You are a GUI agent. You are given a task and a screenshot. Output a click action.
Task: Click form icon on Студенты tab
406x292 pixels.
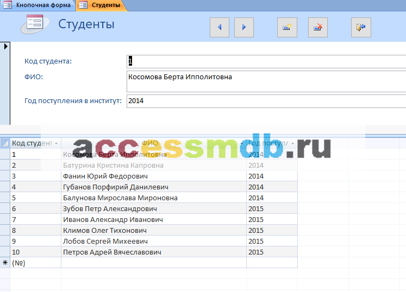[83, 5]
